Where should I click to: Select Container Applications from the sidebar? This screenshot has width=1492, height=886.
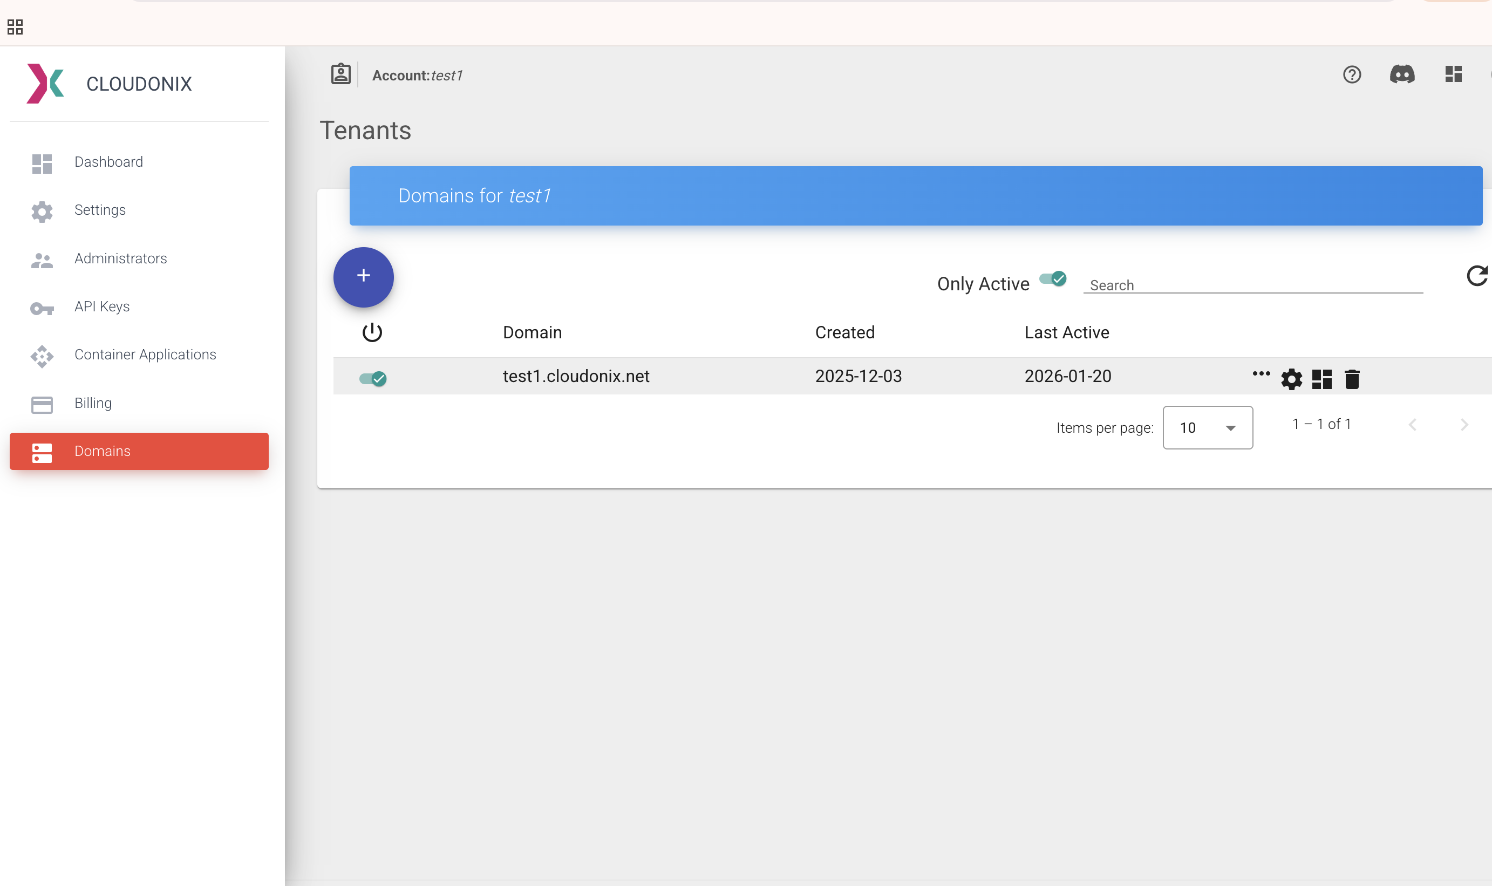click(145, 354)
